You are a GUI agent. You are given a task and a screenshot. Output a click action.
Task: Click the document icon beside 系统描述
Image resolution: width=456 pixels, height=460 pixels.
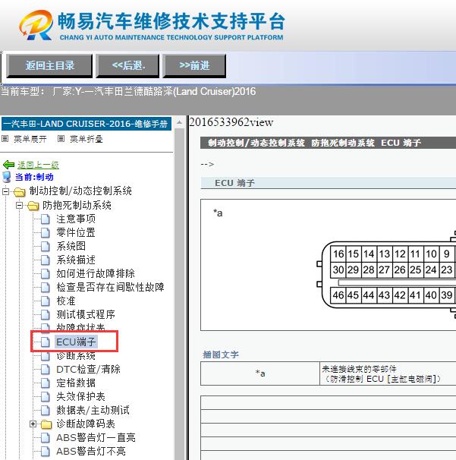[46, 260]
